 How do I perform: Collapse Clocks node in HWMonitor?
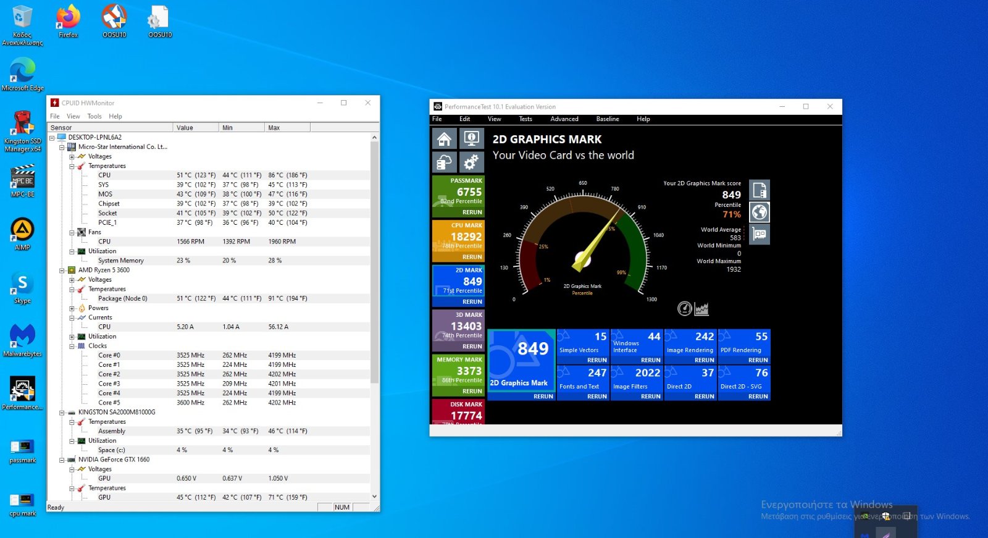(72, 346)
